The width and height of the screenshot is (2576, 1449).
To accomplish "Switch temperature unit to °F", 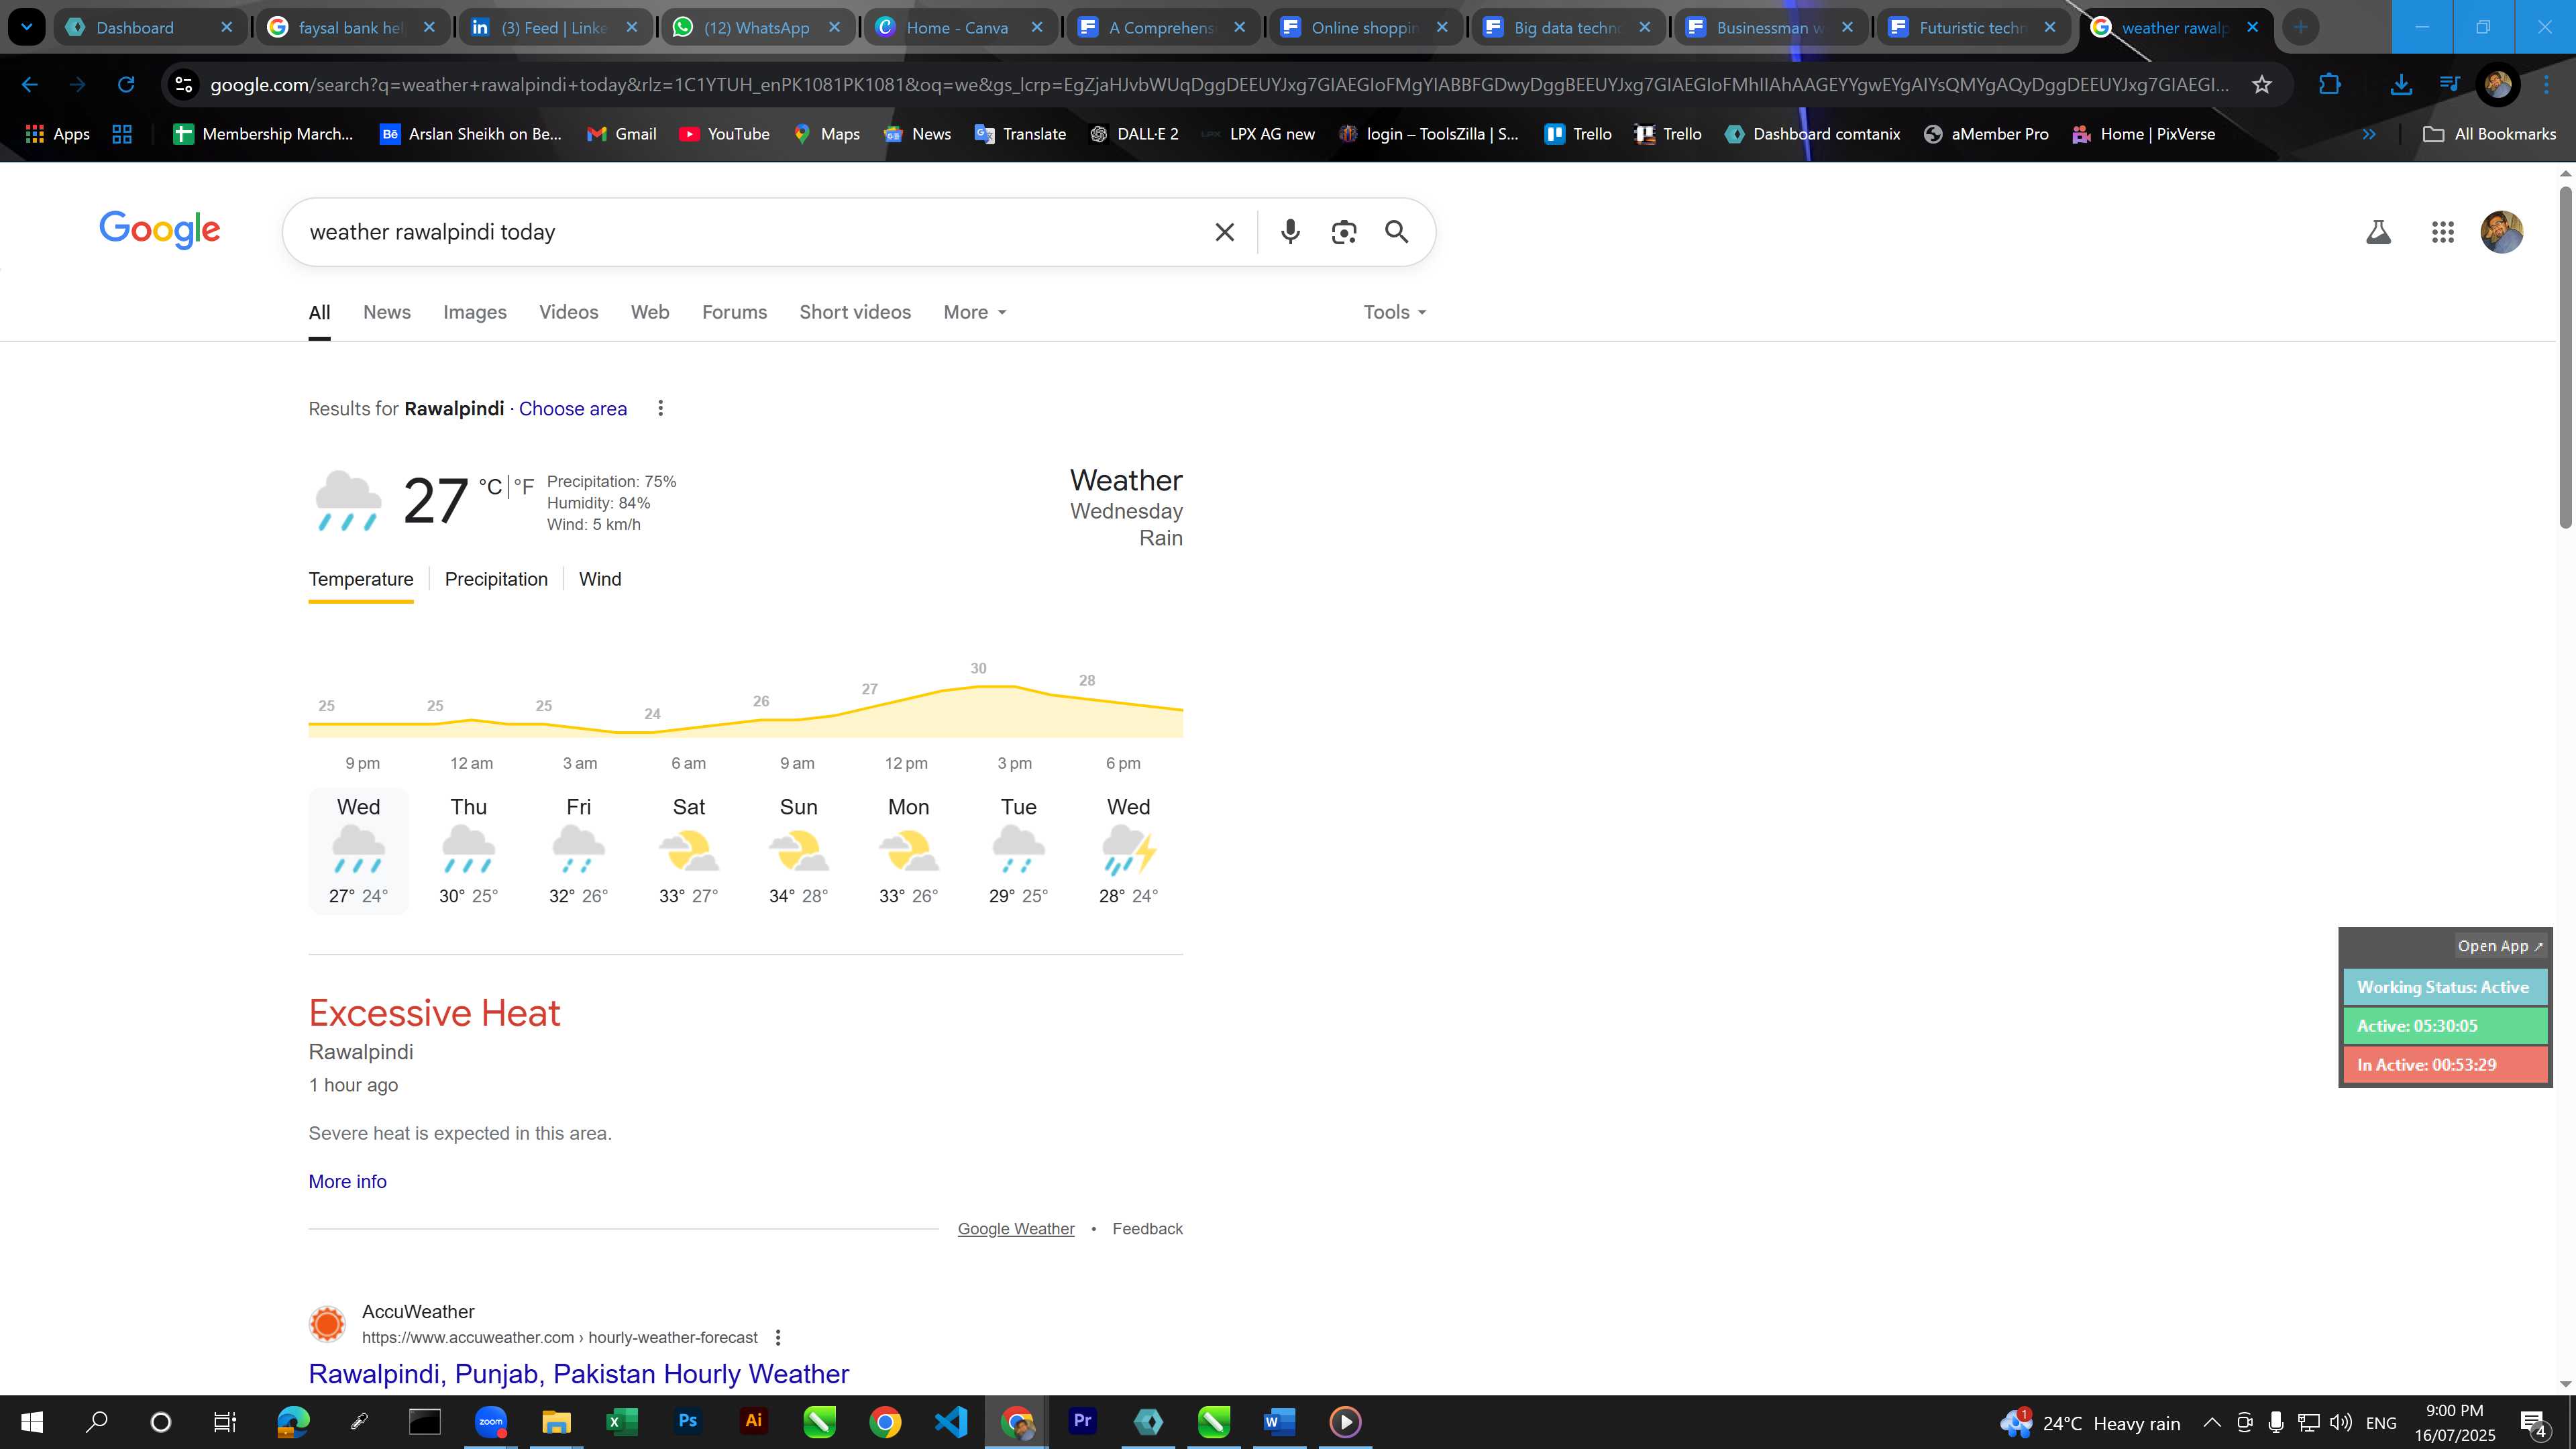I will click(x=524, y=487).
